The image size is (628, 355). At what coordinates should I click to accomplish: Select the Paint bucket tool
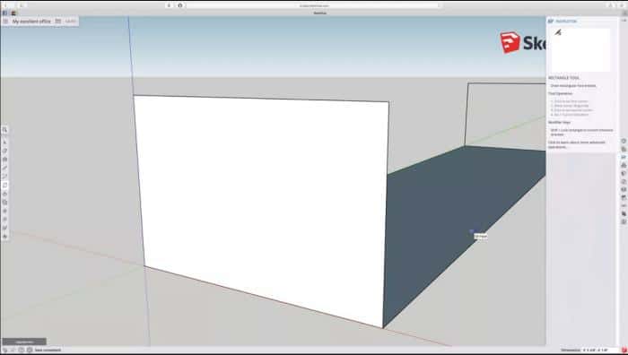4,160
